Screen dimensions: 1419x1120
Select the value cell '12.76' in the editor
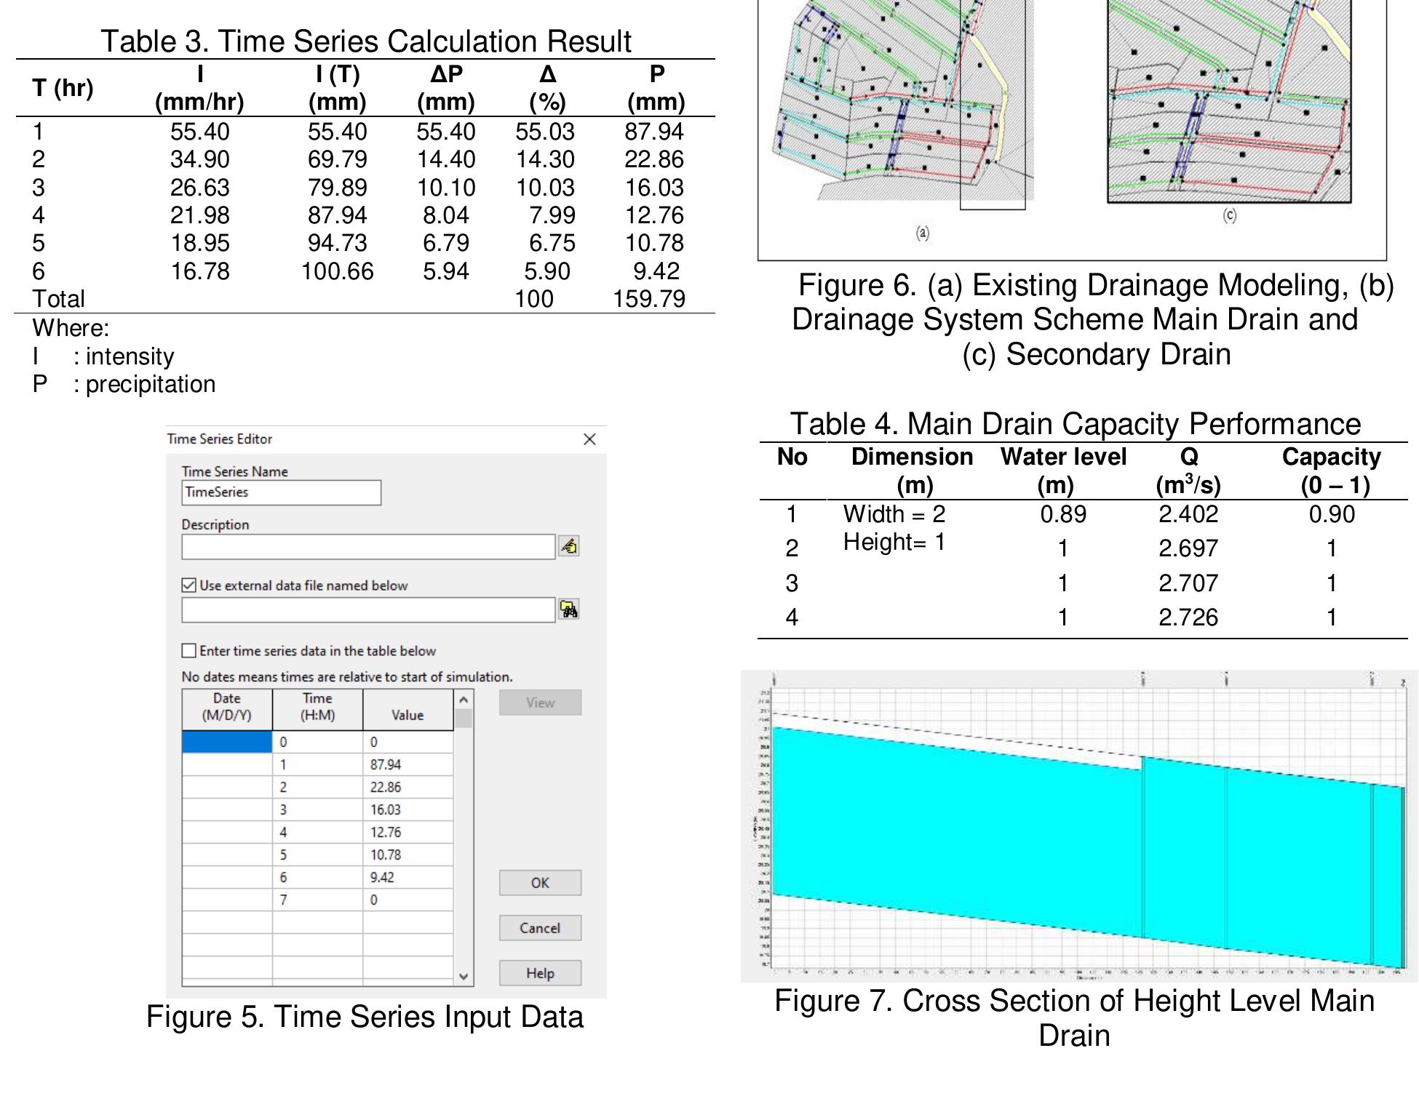(408, 832)
